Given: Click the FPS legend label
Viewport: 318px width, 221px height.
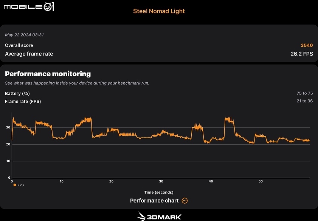Looking at the screenshot, I should pos(20,185).
